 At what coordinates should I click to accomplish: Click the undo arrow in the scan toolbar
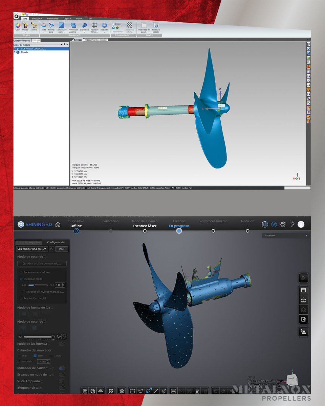pos(216,390)
